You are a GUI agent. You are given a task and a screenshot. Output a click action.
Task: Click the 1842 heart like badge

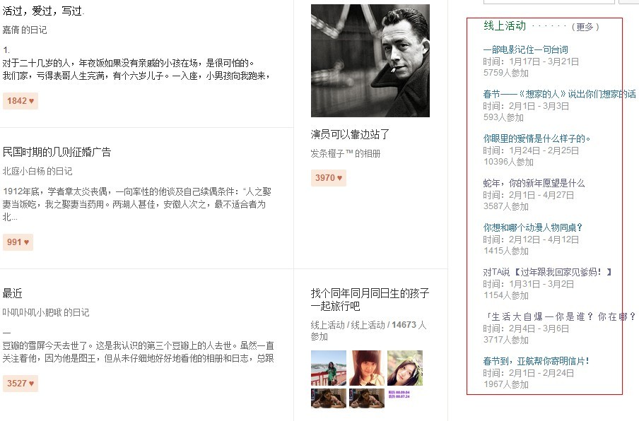pyautogui.click(x=20, y=101)
